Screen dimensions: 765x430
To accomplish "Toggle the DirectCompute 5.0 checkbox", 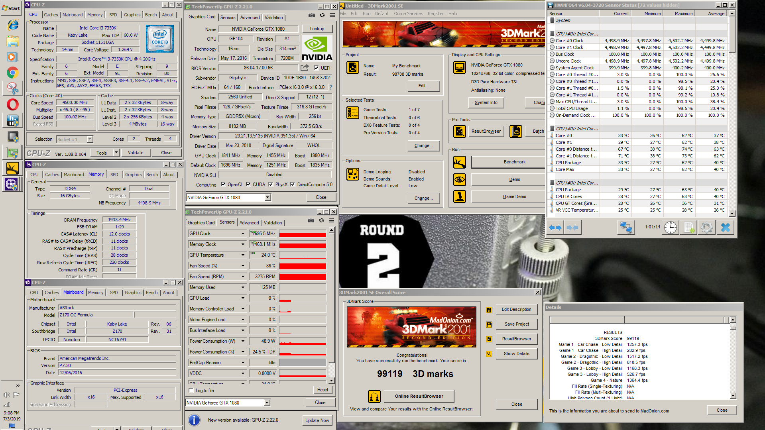I will [293, 185].
